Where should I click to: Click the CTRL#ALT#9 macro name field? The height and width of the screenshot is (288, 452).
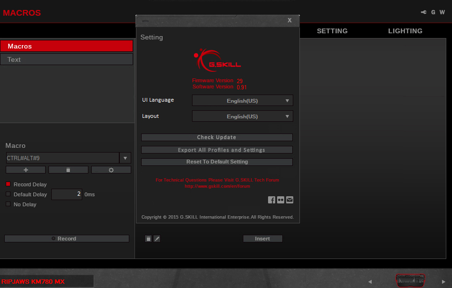[63, 158]
